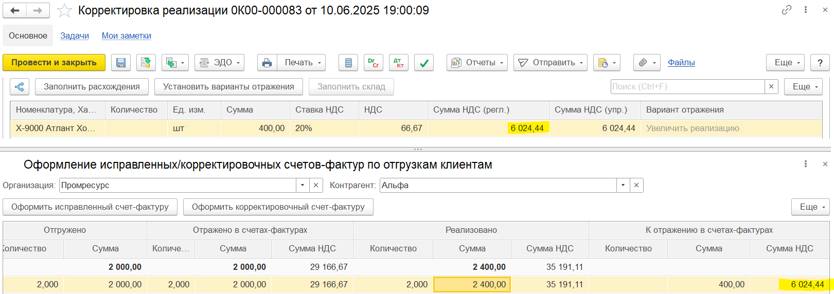This screenshot has height=294, width=834.
Task: Open the ЭДО dropdown menu
Action: click(219, 63)
